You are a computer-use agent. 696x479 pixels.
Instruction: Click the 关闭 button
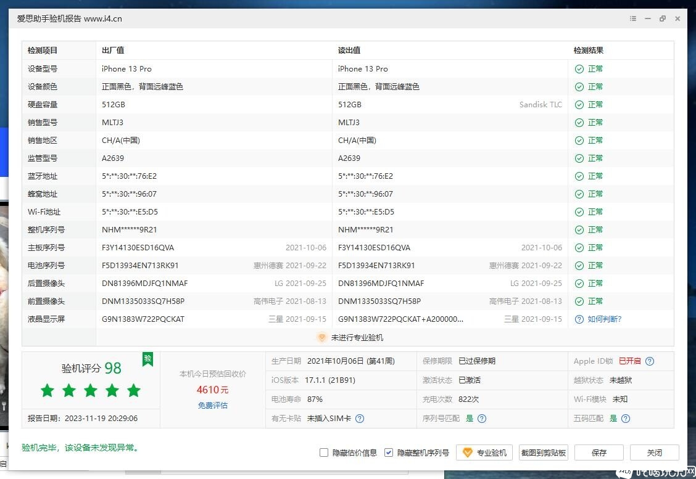point(654,452)
